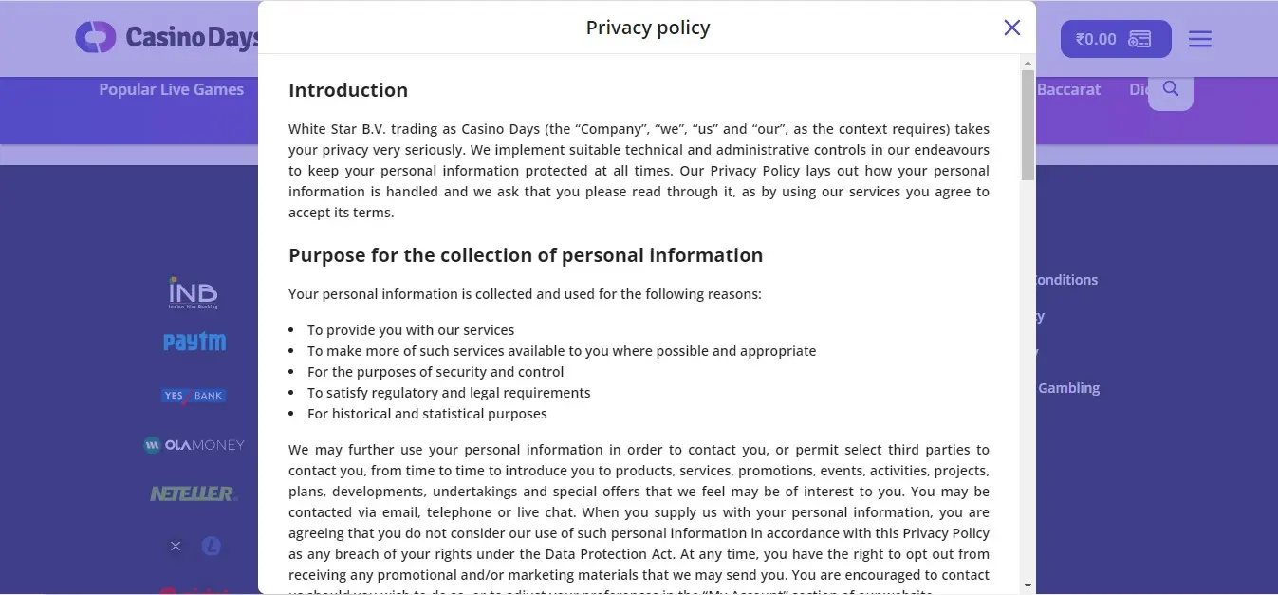
Task: Click the Indian Net Banking logo
Action: 194,293
